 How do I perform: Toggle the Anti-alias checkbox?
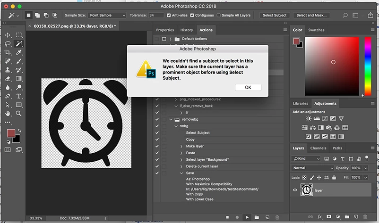click(x=169, y=15)
